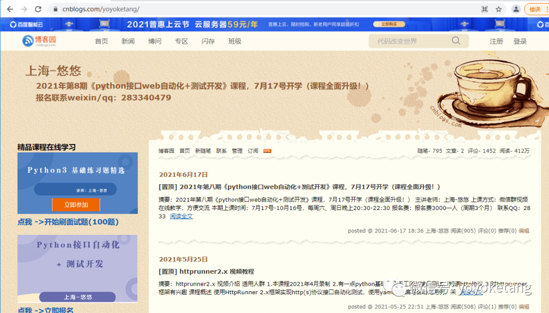The image size is (549, 313).
Task: Open post 2021年第八期 python接口web自动化 title
Action: coord(299,187)
